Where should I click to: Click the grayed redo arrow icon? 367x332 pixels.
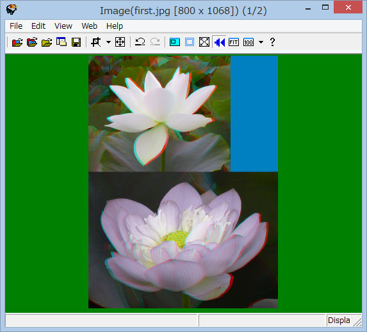click(155, 42)
